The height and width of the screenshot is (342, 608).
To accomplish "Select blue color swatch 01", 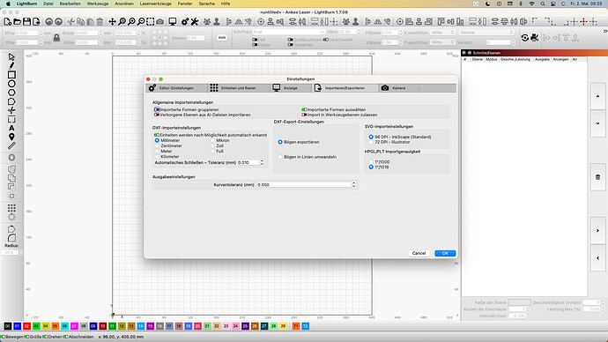I will click(x=17, y=326).
